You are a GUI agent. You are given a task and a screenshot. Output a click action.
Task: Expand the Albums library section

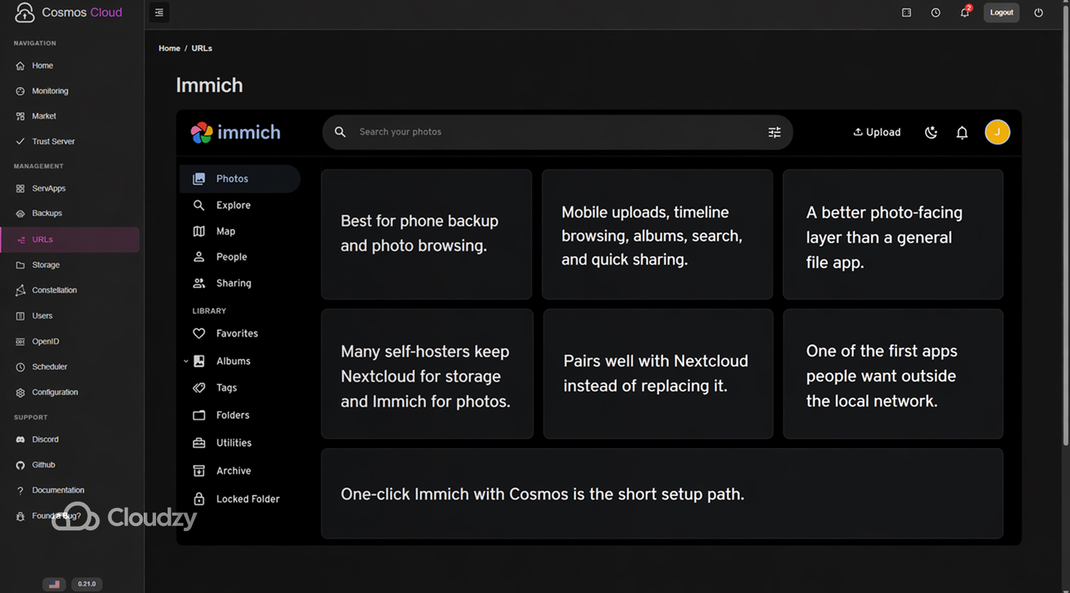point(186,361)
